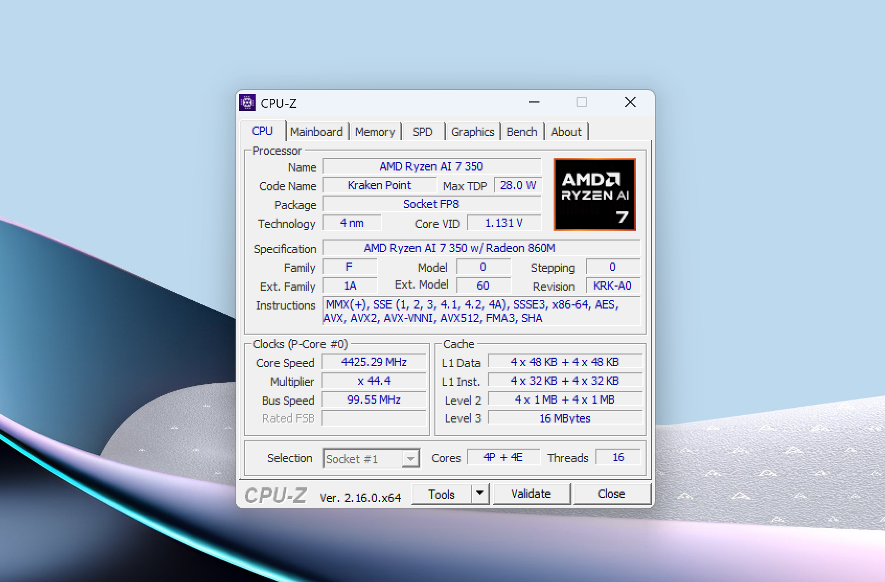Click the Specification field with Radeon 860M
Viewport: 885px width, 582px height.
click(481, 248)
